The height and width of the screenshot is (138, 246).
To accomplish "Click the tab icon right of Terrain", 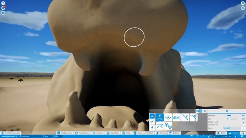I will (243, 133).
